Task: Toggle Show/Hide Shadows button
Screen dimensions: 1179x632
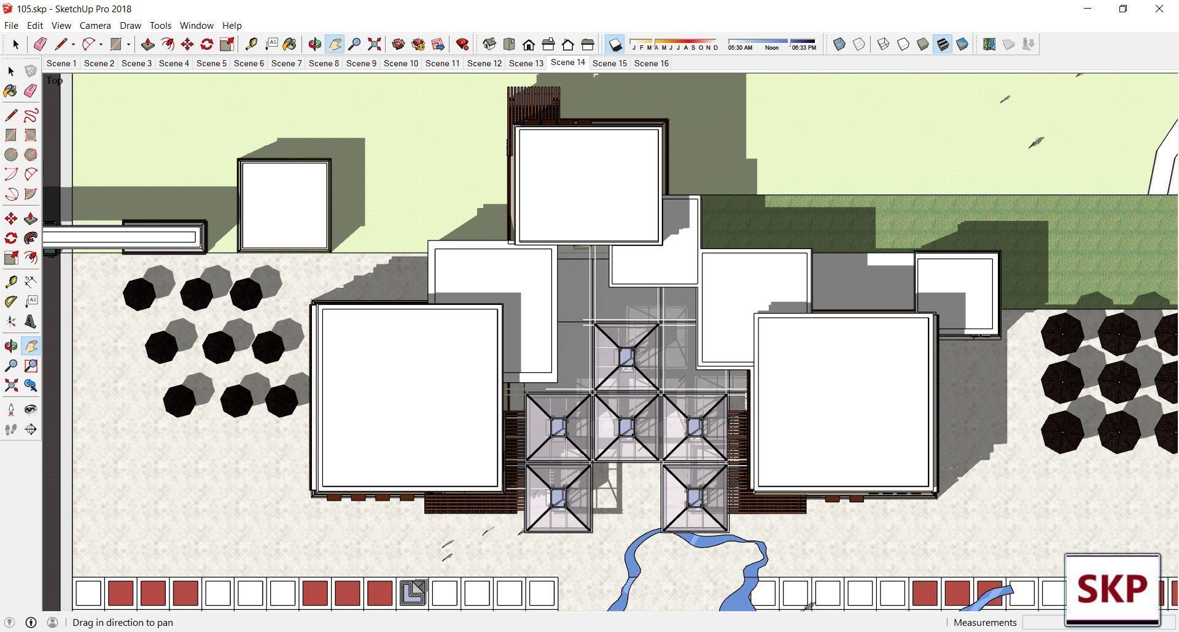Action: [615, 44]
